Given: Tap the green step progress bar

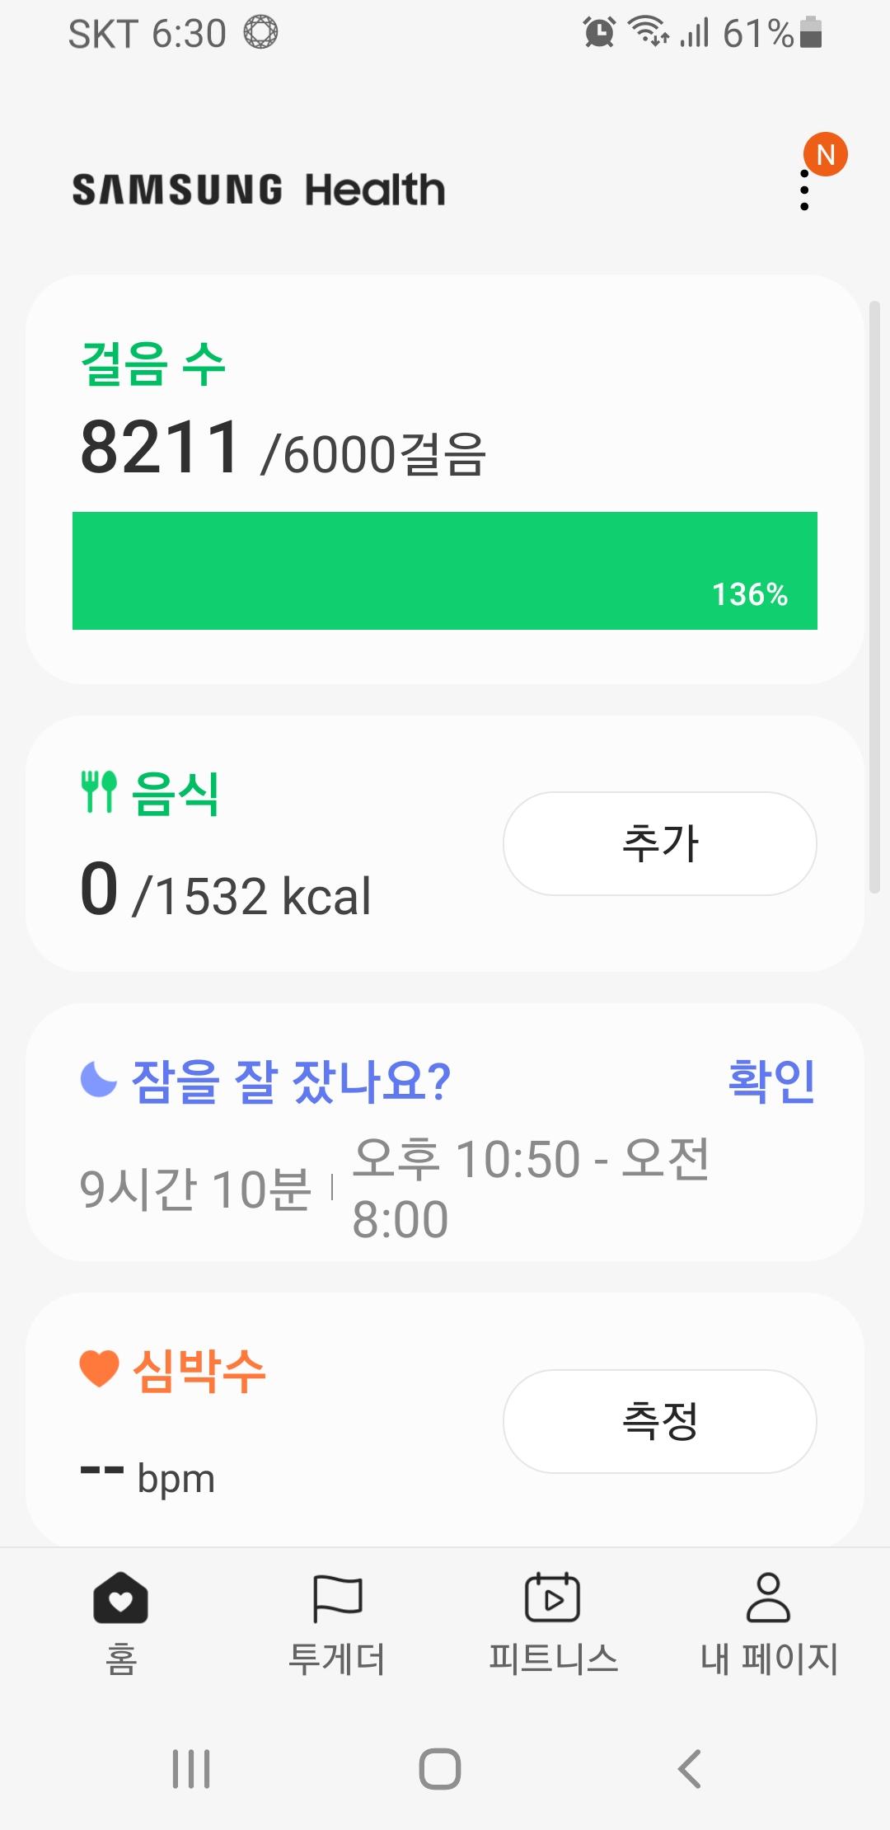Looking at the screenshot, I should point(445,570).
